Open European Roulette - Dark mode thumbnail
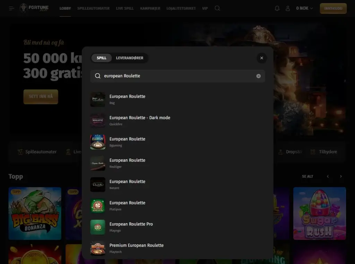The image size is (355, 264). coord(97,121)
